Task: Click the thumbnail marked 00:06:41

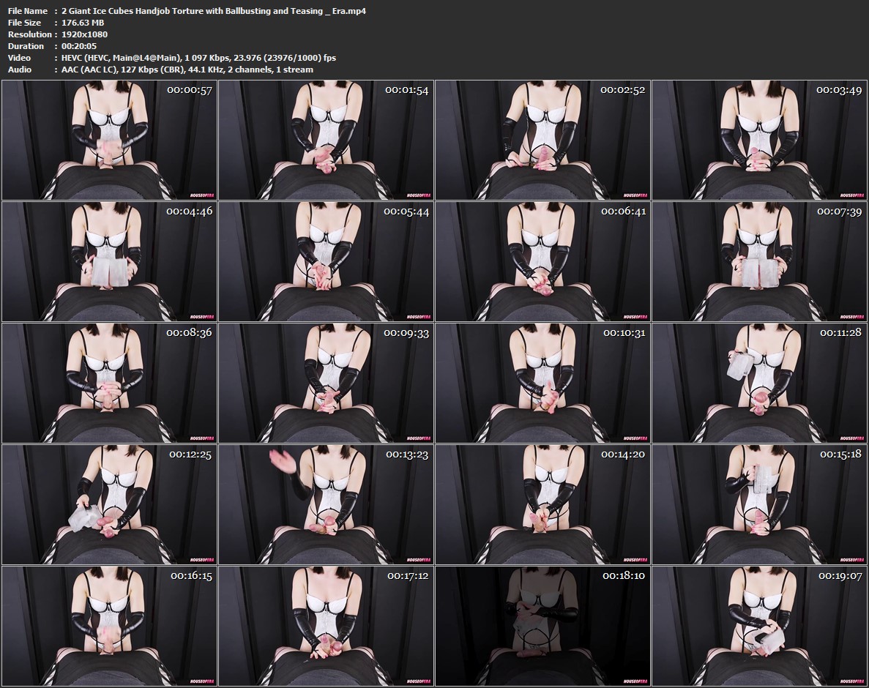Action: [542, 261]
